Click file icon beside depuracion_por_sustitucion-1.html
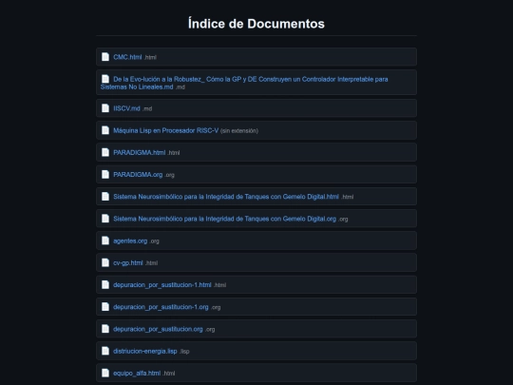The image size is (513, 385). coord(105,284)
